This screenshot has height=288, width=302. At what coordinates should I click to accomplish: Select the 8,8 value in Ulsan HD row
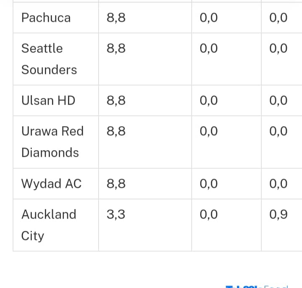[116, 100]
